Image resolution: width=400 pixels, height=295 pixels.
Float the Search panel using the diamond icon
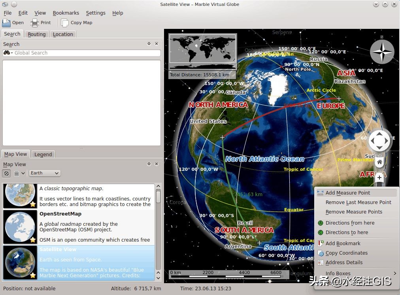click(149, 44)
